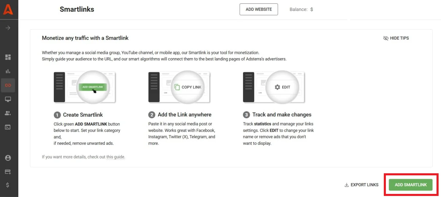Click the dollar sign icon in the sidebar
The height and width of the screenshot is (197, 441).
[x=8, y=185]
